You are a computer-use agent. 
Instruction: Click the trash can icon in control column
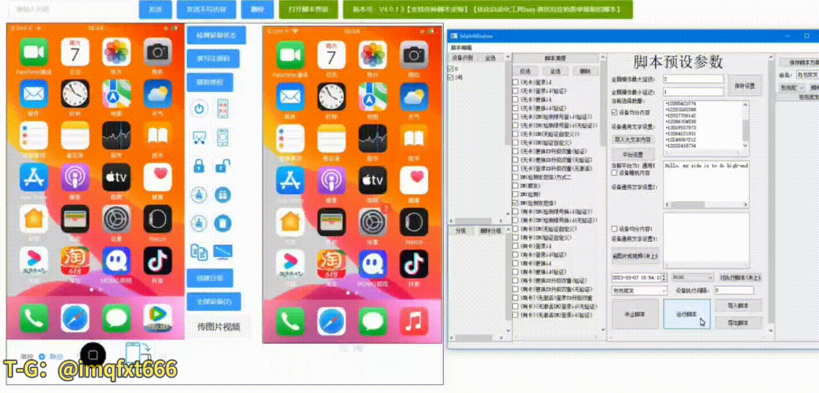(x=223, y=222)
